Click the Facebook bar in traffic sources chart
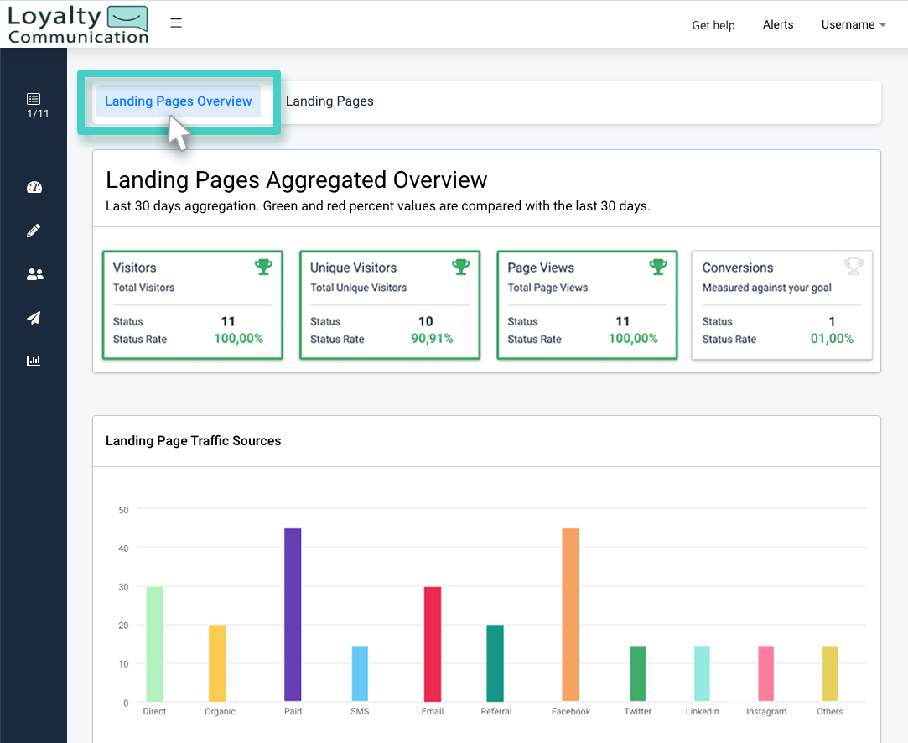Screen dimensions: 908x743 pos(570,615)
